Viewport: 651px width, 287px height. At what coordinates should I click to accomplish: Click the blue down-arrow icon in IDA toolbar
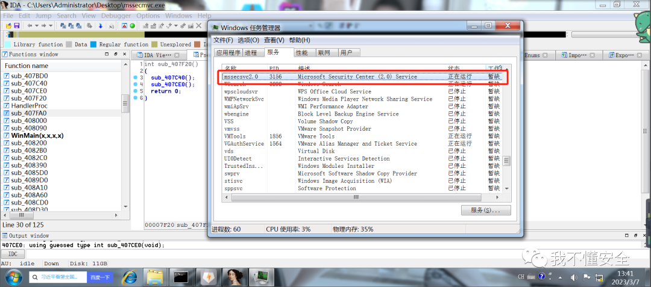(101, 26)
